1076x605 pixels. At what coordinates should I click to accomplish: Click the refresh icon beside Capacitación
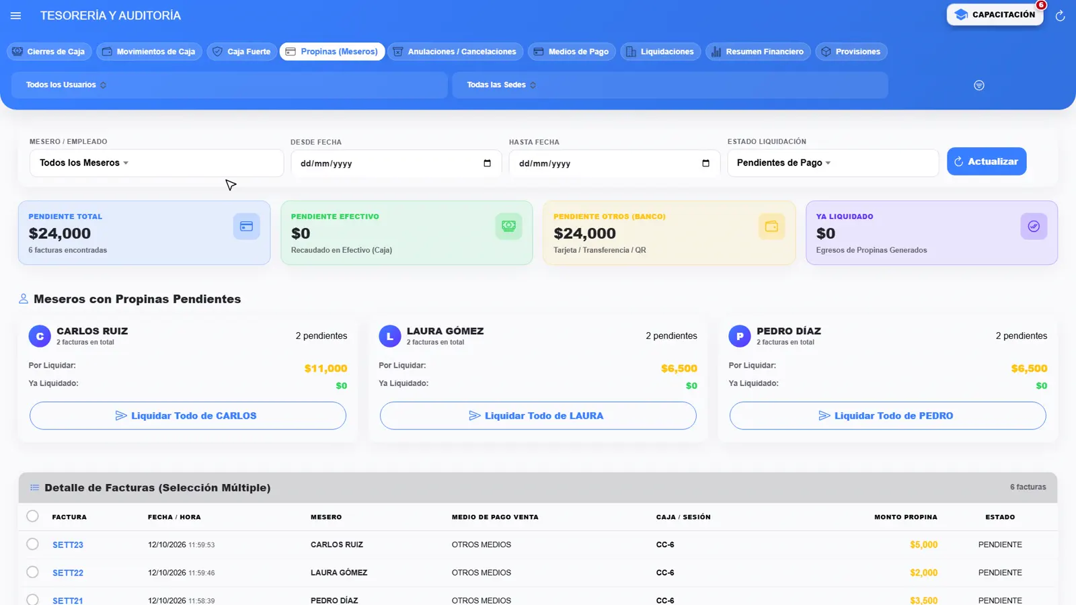coord(1060,16)
